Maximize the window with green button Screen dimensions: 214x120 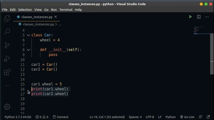tap(206, 4)
